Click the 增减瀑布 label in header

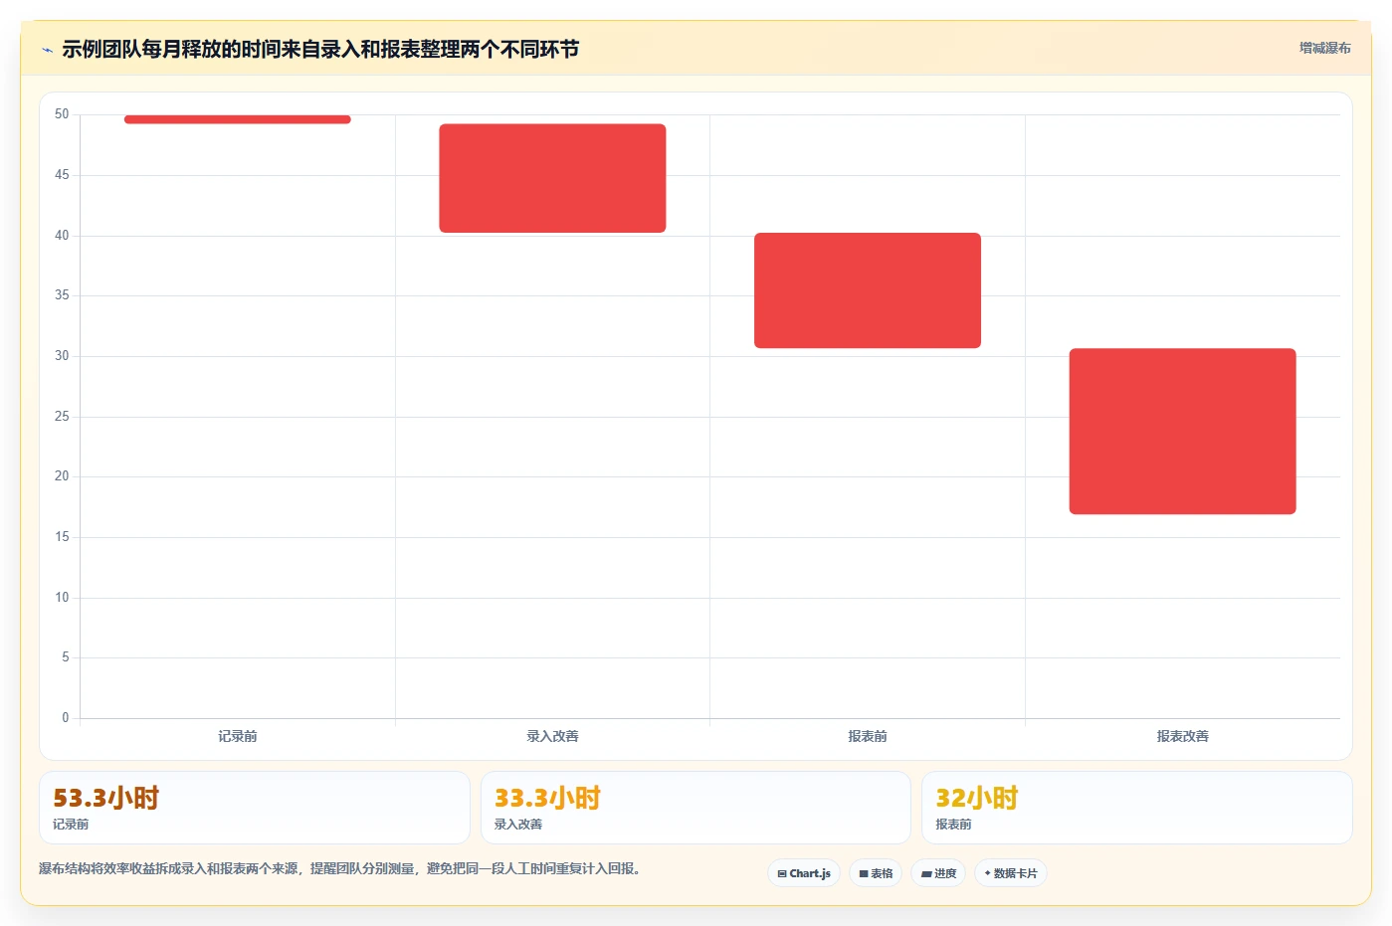click(1324, 48)
